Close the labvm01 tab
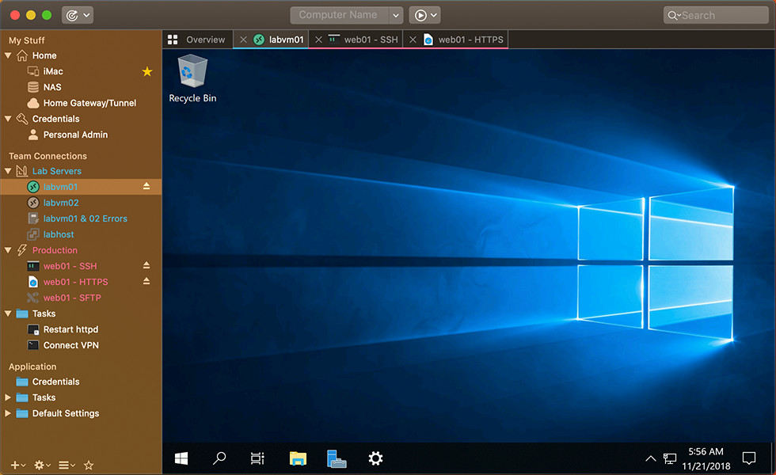The height and width of the screenshot is (475, 776). [x=243, y=40]
